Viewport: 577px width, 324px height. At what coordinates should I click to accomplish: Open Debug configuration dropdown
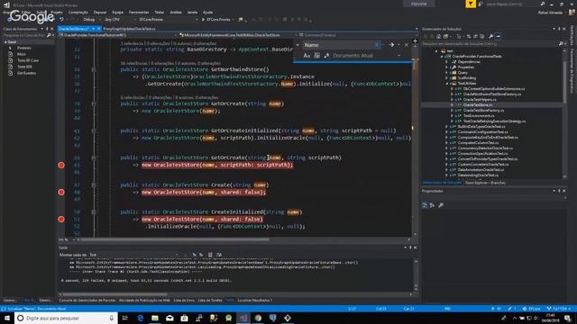(x=91, y=20)
